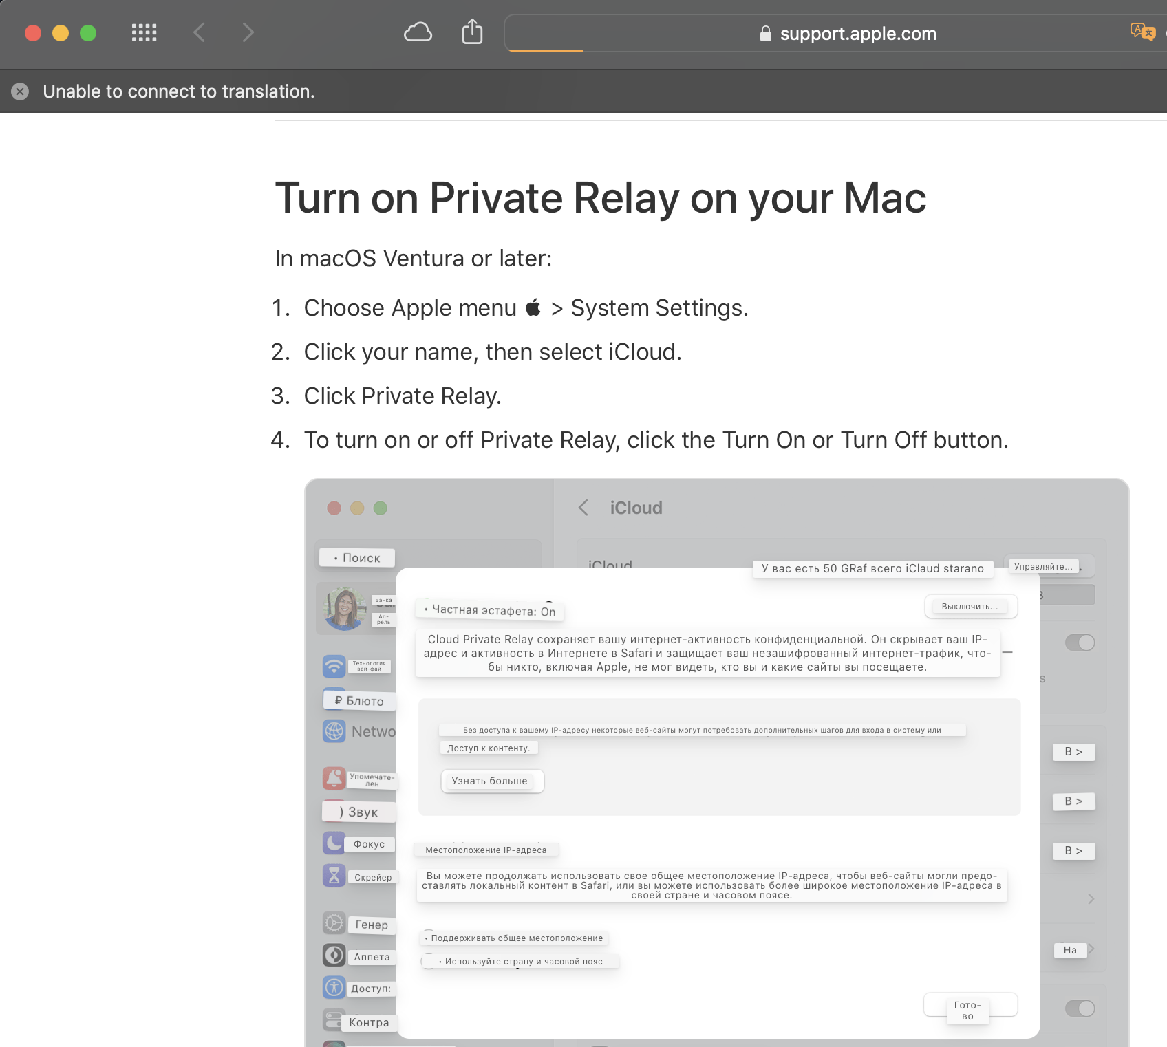The width and height of the screenshot is (1167, 1047).
Task: Select the Контра sidebar label
Action: tap(370, 1022)
